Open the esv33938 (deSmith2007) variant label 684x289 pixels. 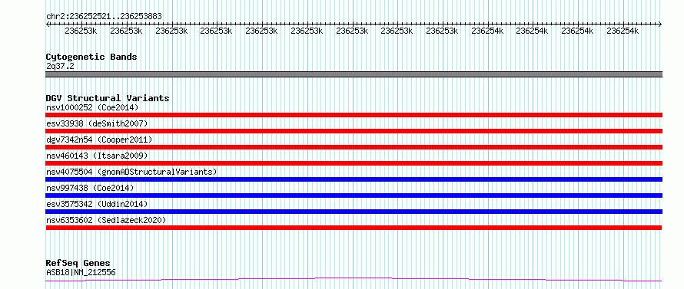point(97,123)
